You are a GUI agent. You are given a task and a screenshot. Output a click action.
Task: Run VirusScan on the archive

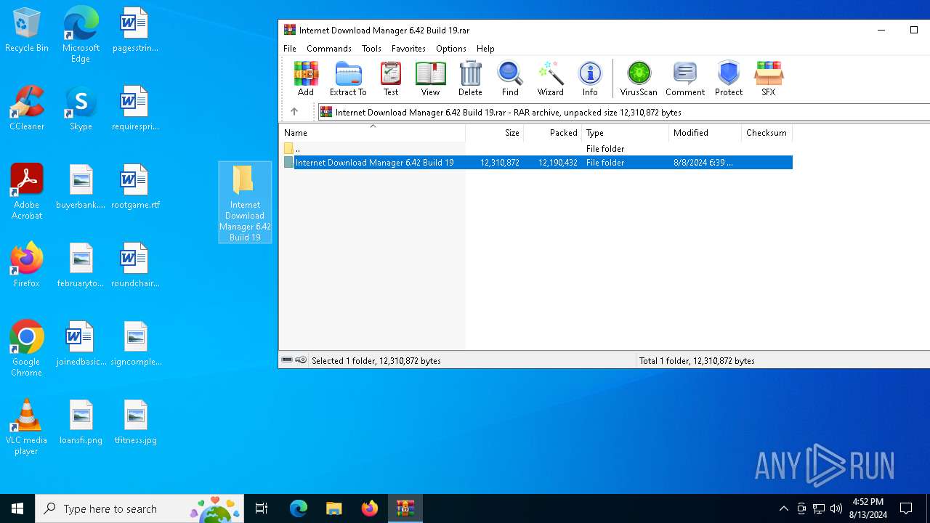click(639, 78)
